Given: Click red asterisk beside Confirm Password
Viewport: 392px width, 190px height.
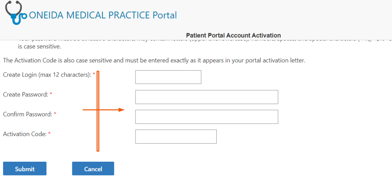Looking at the screenshot, I should point(55,114).
